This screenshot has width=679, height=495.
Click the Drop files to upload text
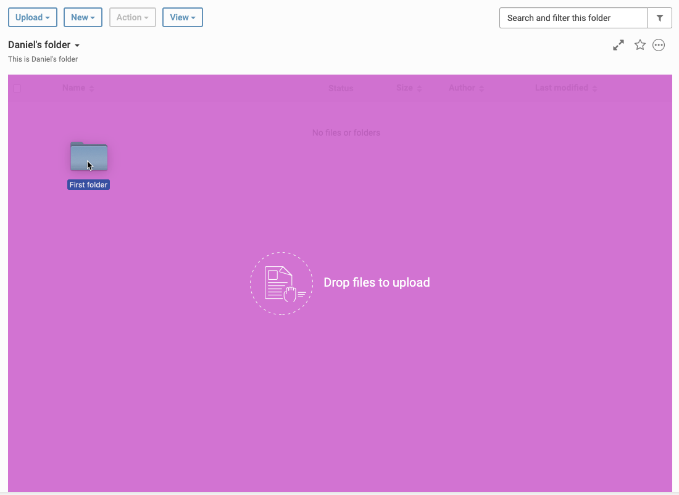[377, 282]
